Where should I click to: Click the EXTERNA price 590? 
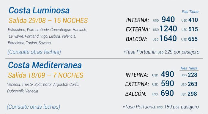point(167,83)
